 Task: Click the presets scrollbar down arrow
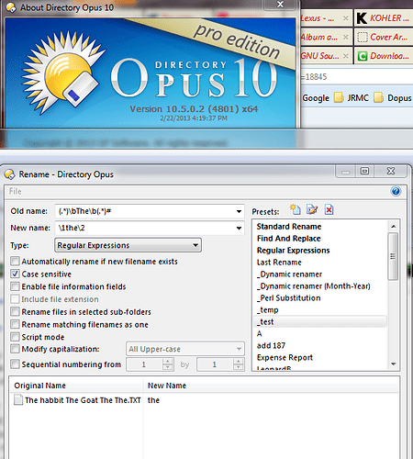pyautogui.click(x=394, y=364)
